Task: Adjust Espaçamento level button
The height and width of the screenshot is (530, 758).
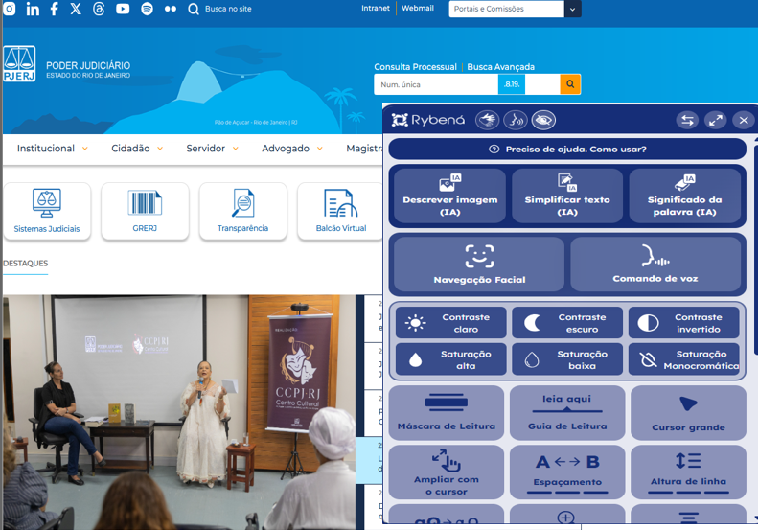Action: pos(567,472)
